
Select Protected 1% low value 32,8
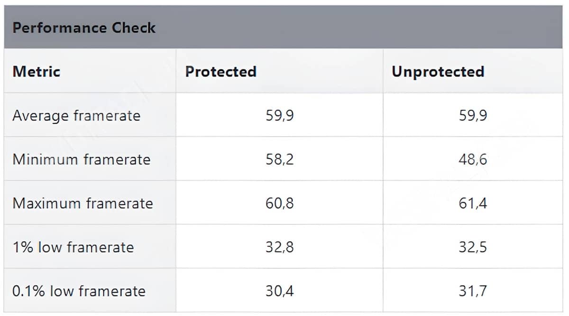(x=279, y=247)
